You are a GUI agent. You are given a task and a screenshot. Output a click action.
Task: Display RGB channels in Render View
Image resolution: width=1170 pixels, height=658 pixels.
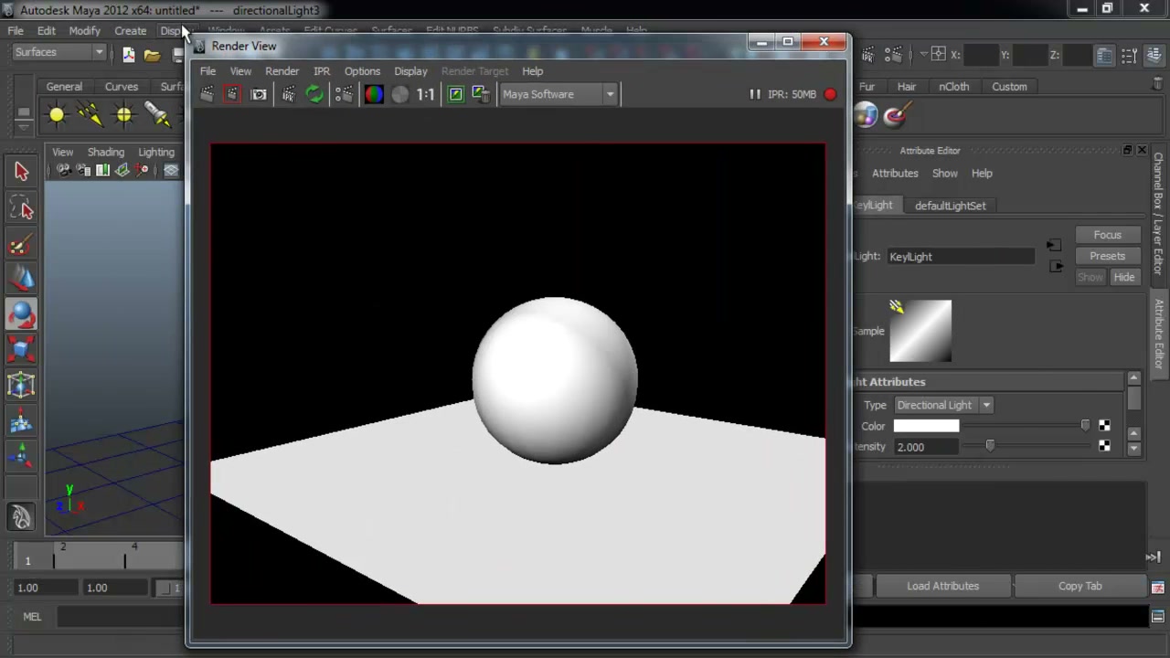(374, 94)
